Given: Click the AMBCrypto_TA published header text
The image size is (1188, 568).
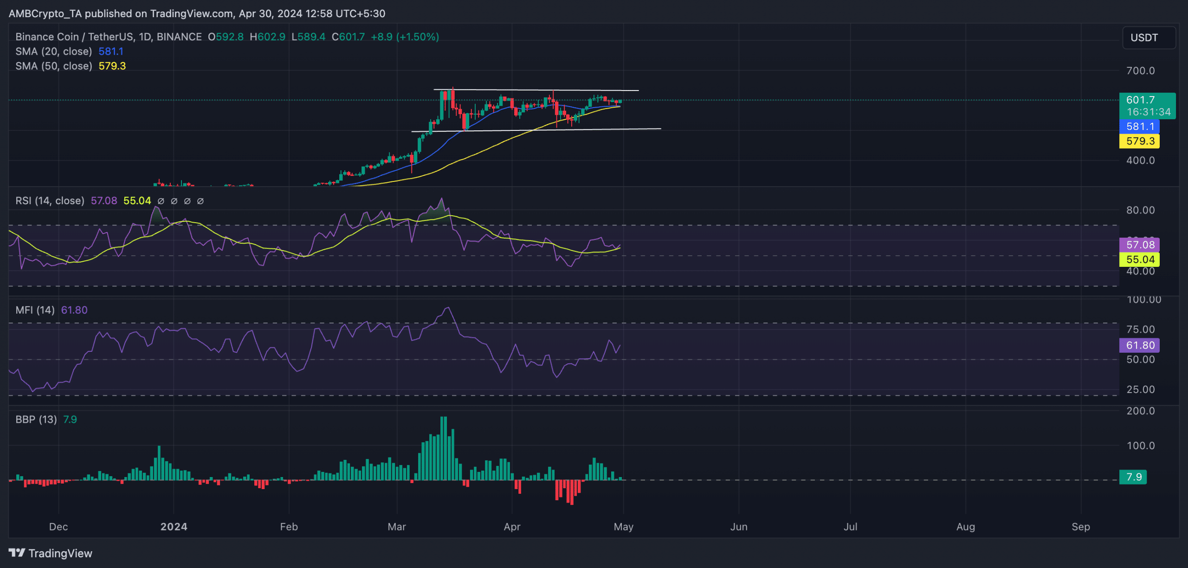Looking at the screenshot, I should [197, 13].
